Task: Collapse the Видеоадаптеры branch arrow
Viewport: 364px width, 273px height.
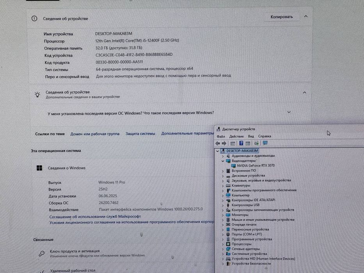Action: (x=223, y=161)
